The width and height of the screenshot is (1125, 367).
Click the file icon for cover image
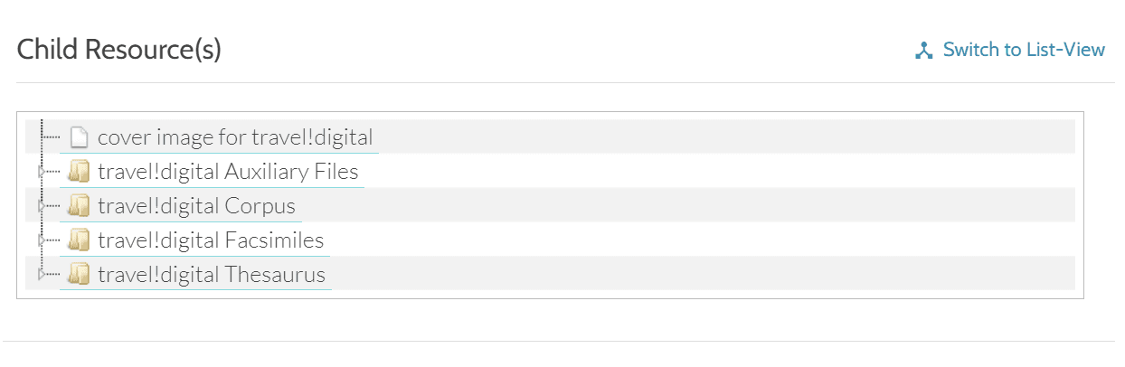[79, 137]
